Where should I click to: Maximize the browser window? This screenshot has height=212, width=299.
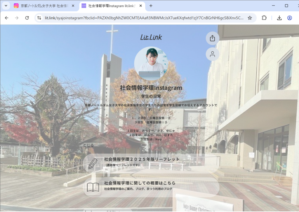tap(286, 6)
